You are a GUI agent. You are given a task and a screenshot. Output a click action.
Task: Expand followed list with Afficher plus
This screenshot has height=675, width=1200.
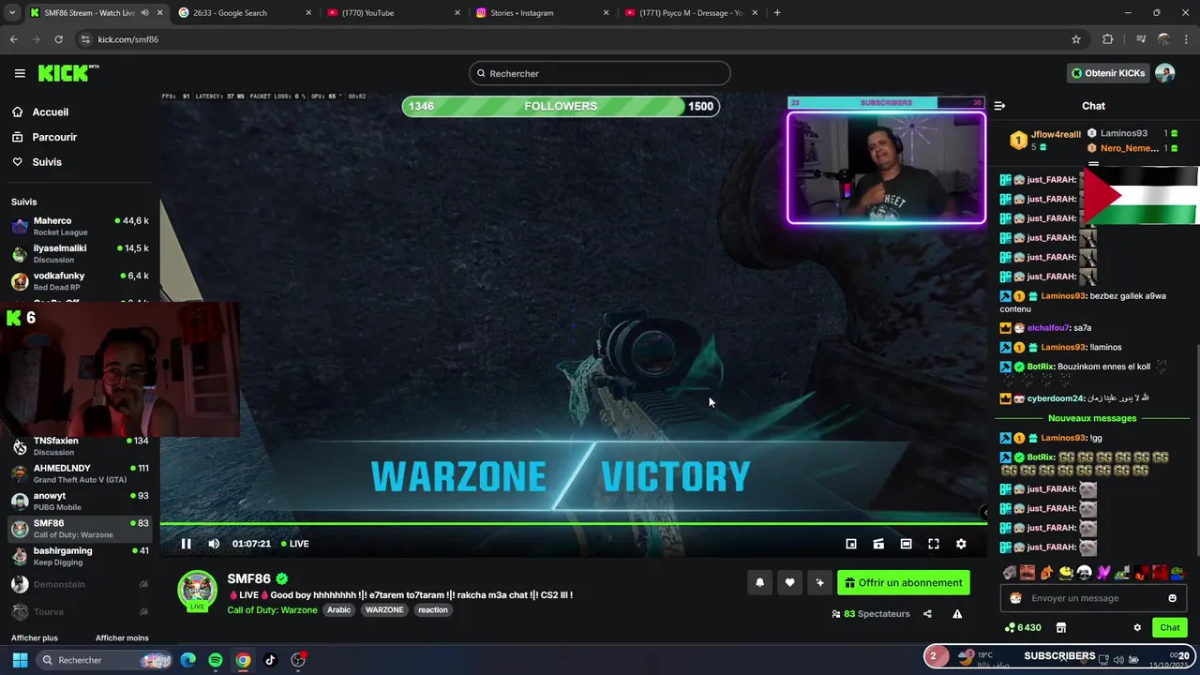click(35, 638)
